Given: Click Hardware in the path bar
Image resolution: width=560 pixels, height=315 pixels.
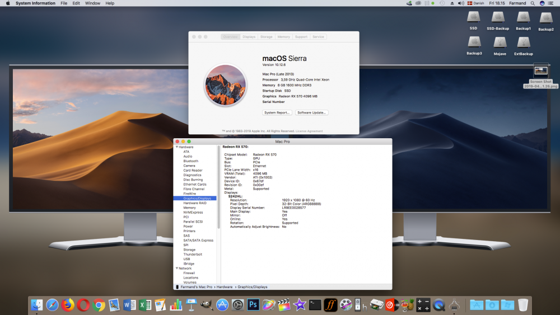Looking at the screenshot, I should pos(225,287).
